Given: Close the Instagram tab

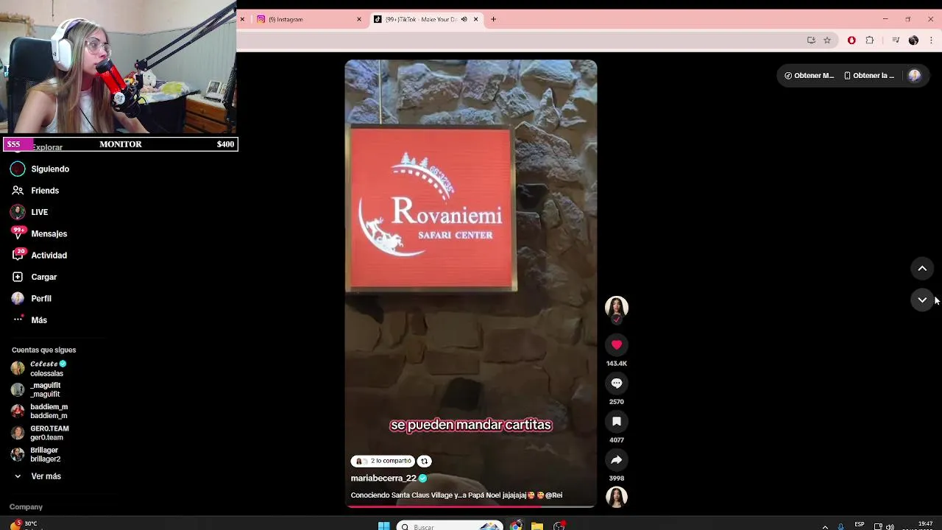Looking at the screenshot, I should tap(359, 19).
